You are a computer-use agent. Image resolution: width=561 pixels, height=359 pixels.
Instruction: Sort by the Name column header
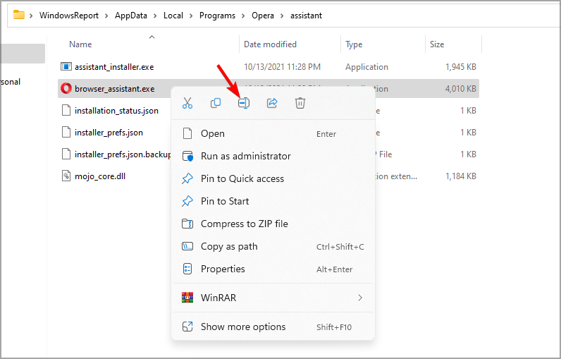coord(80,44)
